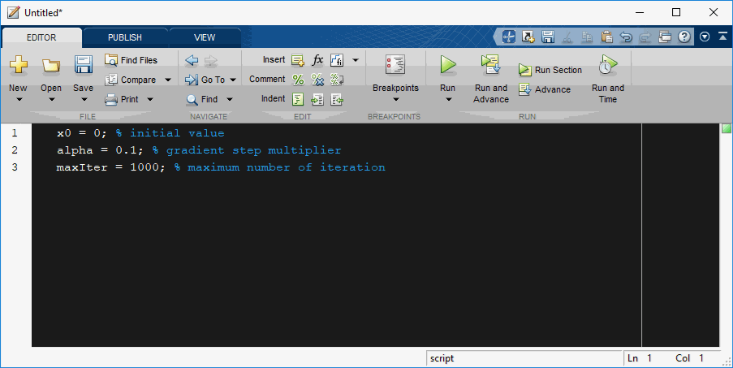Undo with the blue curved arrow icon

pos(626,37)
